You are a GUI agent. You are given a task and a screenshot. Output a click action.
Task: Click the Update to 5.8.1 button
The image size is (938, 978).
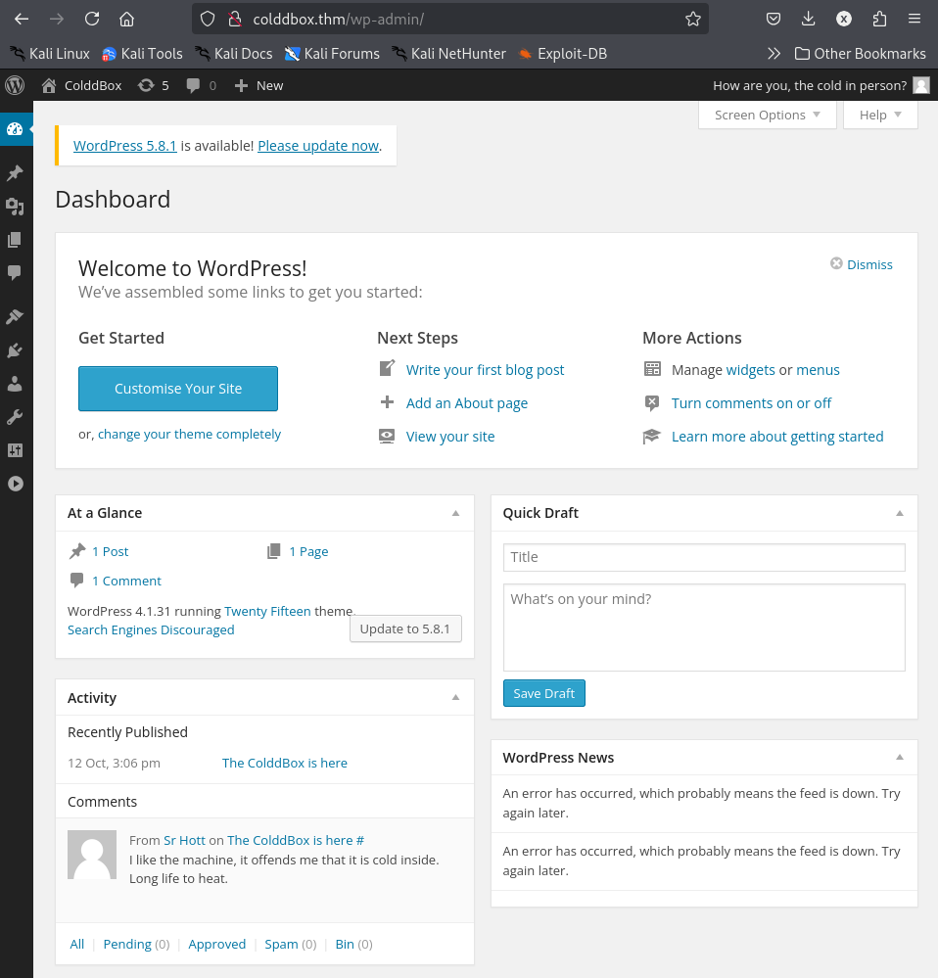point(405,629)
